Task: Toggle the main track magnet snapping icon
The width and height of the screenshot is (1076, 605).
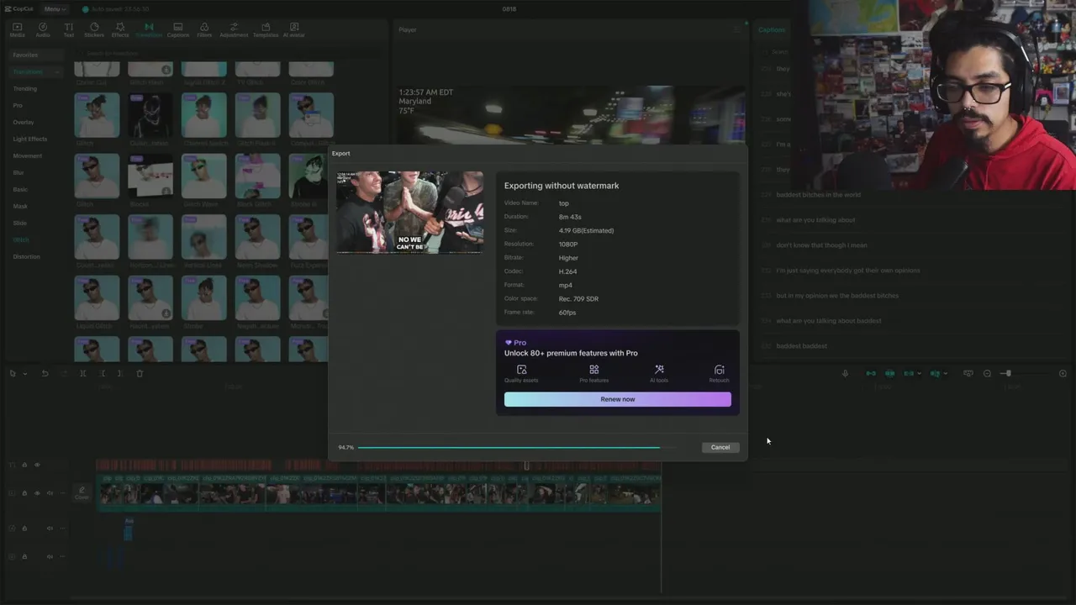Action: [871, 373]
